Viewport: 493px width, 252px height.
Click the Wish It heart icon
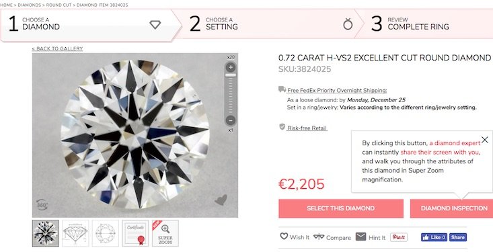pyautogui.click(x=284, y=237)
